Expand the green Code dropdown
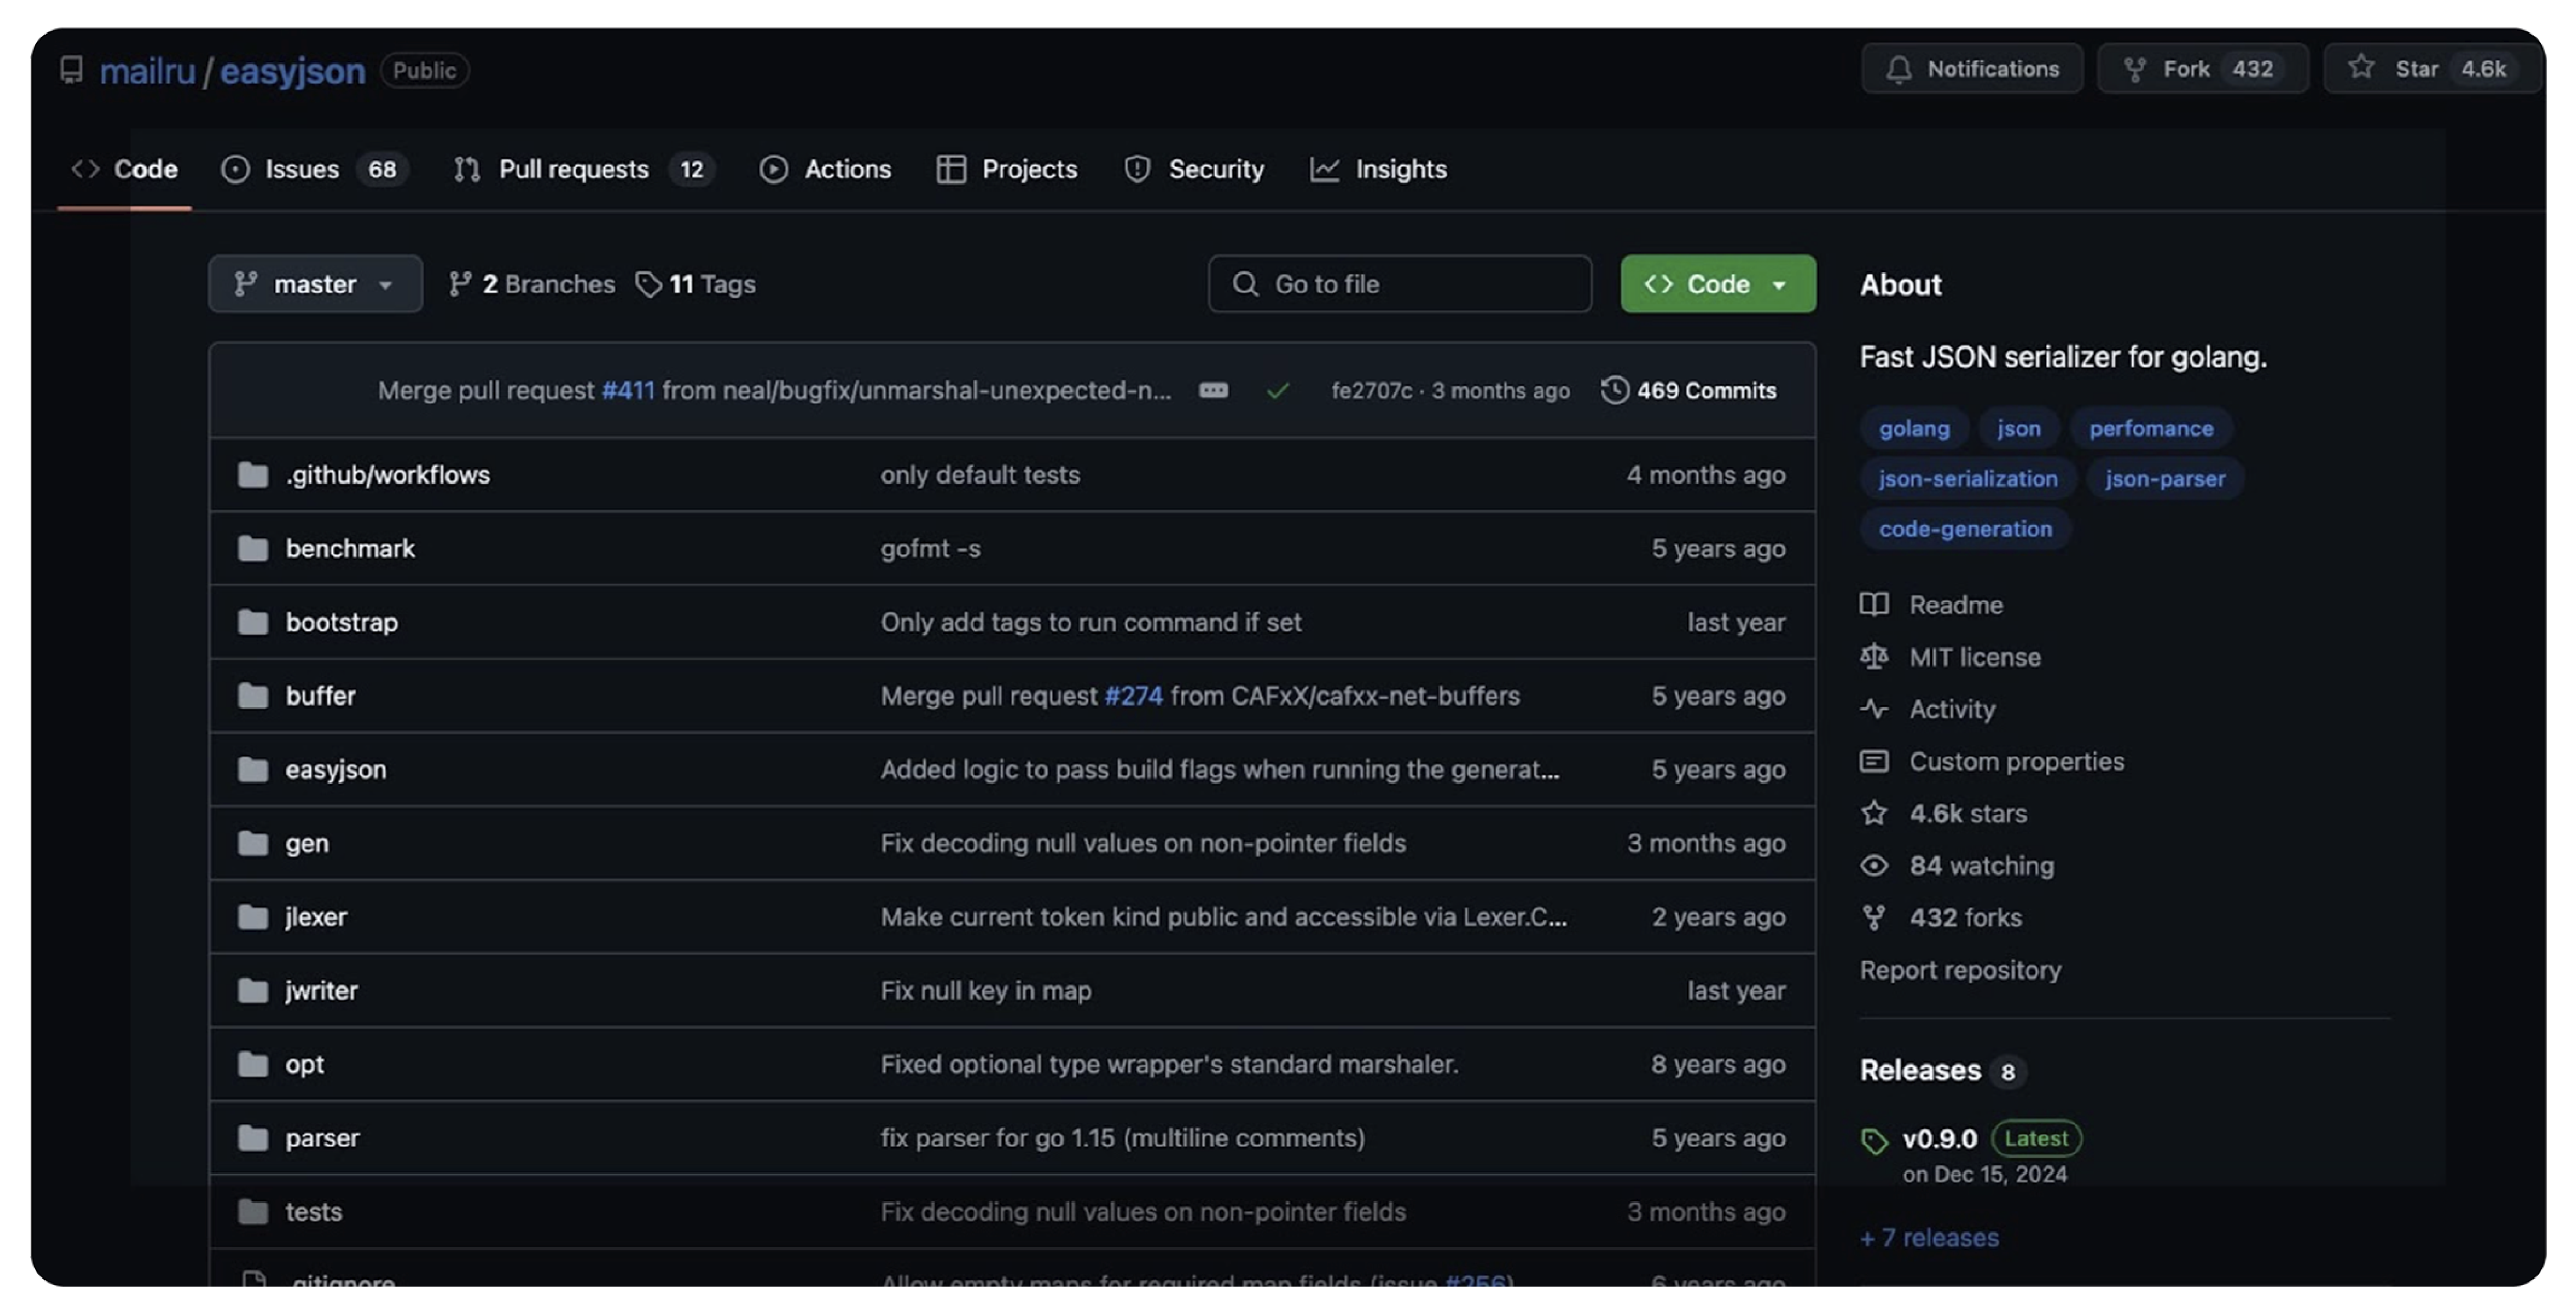 coord(1717,284)
